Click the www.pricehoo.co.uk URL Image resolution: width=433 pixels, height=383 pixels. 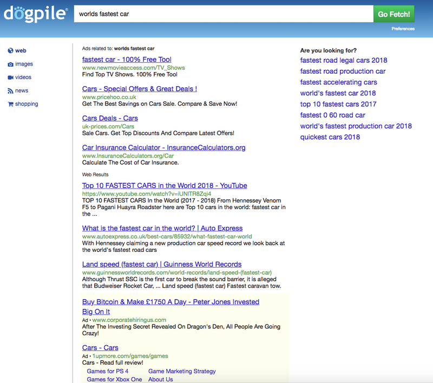tap(109, 97)
